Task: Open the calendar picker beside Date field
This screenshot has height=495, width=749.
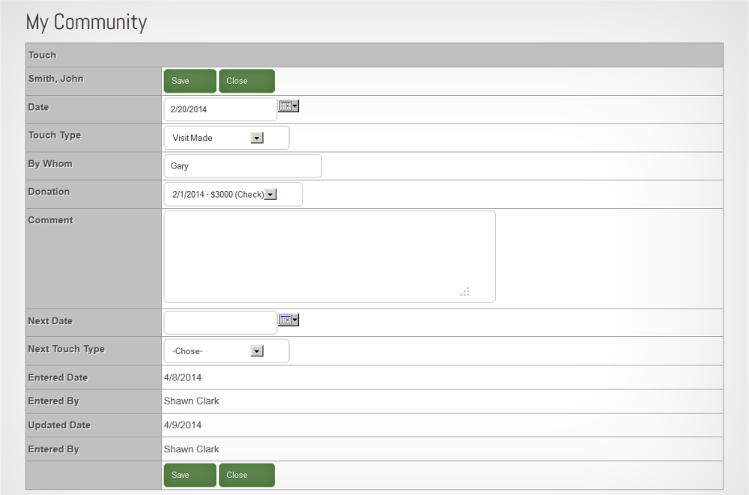Action: (288, 106)
